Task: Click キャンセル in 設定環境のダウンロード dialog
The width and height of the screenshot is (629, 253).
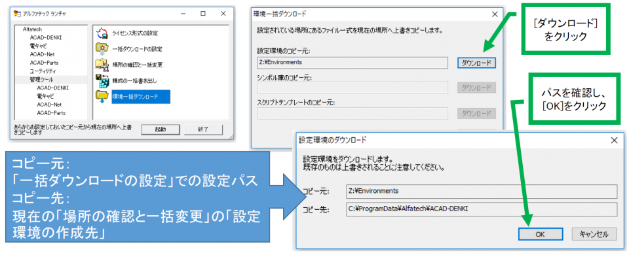Action: pyautogui.click(x=594, y=234)
